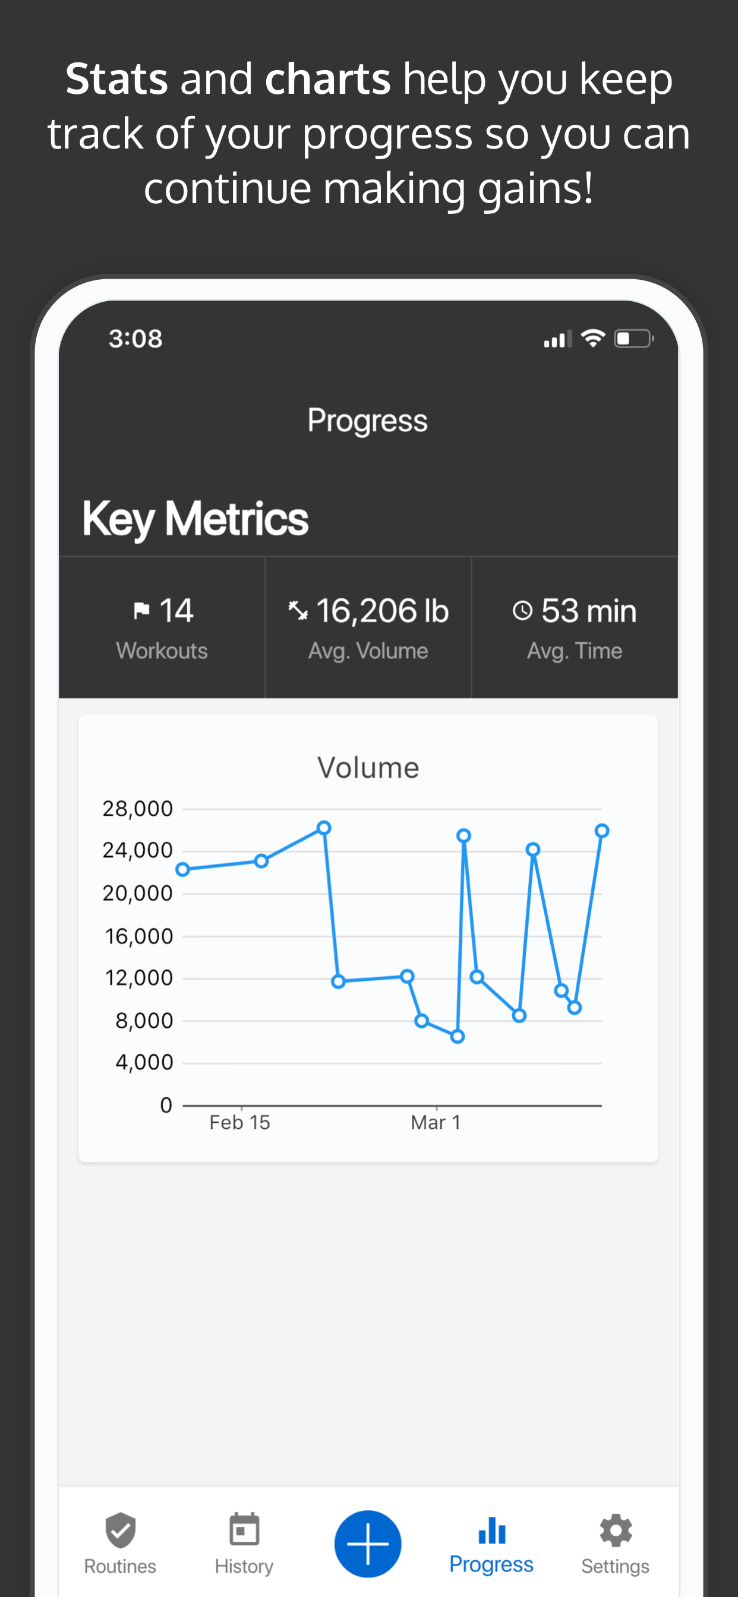Open the History calendar icon
The image size is (738, 1597).
pyautogui.click(x=244, y=1529)
